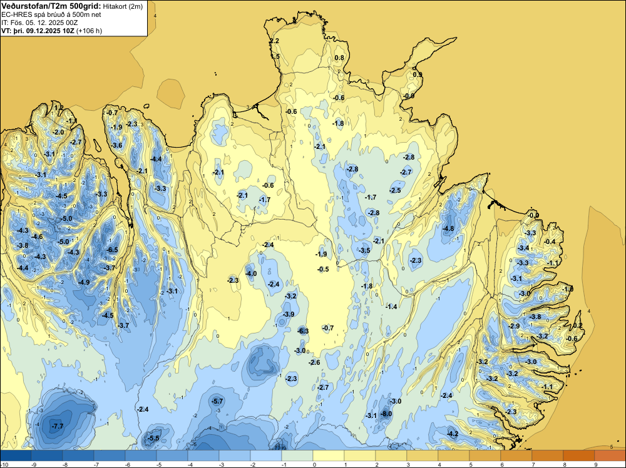The image size is (626, 468).
Task: Click the -4.2 temperature value
Action: 453,434
